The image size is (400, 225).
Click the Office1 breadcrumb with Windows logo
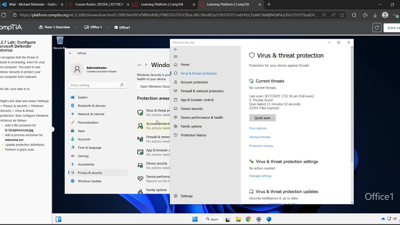[x=122, y=27]
